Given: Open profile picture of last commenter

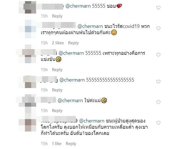Looking at the screenshot, I should click(28, 125).
